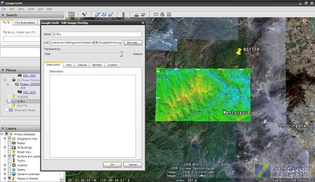The image size is (315, 182).
Task: Expand the Weather layer tree node
Action: [5, 165]
